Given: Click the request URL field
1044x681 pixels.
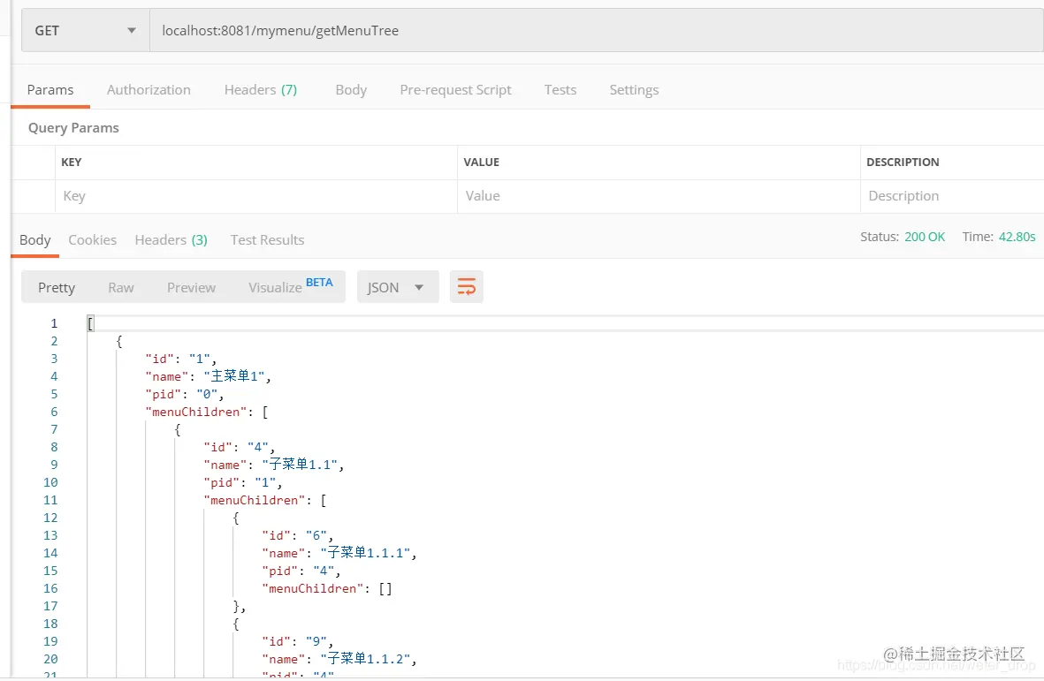Looking at the screenshot, I should tap(597, 31).
